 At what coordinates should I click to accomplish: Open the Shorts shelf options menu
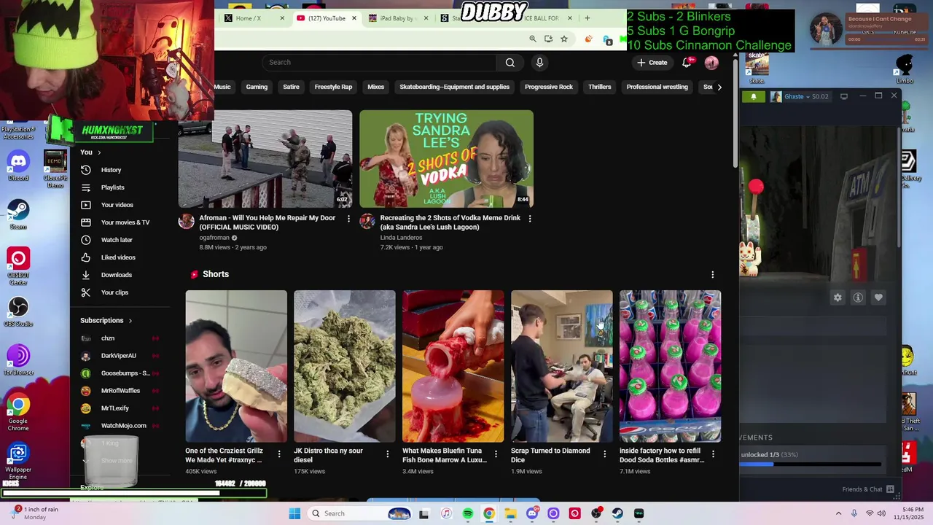tap(713, 275)
